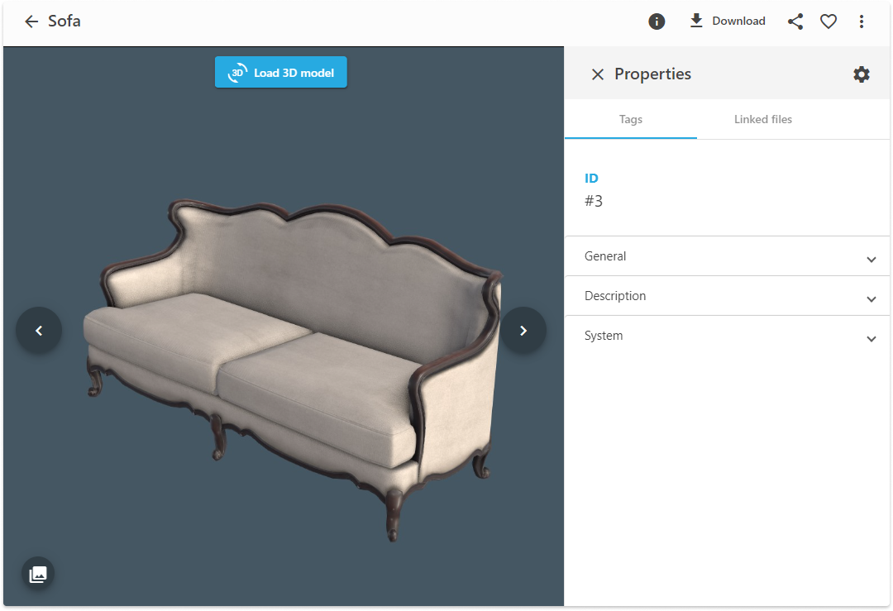
Task: Open the info icon in top bar
Action: (657, 21)
